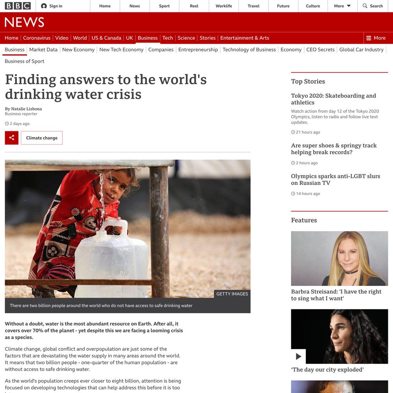Image resolution: width=393 pixels, height=393 pixels.
Task: Open the hamburger More menu icon
Action: pos(369,38)
